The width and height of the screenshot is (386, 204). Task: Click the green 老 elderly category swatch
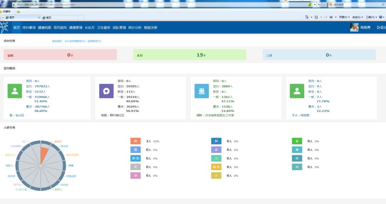[297, 141]
